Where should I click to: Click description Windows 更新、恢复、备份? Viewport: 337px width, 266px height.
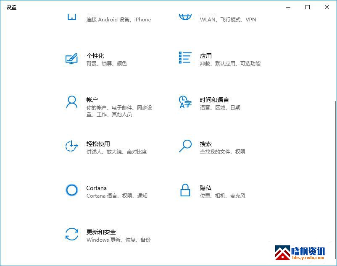point(118,240)
